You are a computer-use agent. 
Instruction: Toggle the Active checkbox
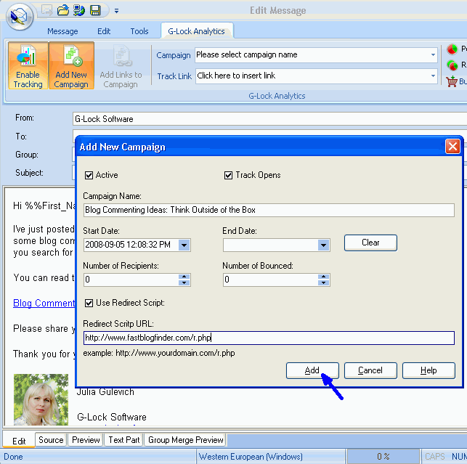click(x=89, y=175)
